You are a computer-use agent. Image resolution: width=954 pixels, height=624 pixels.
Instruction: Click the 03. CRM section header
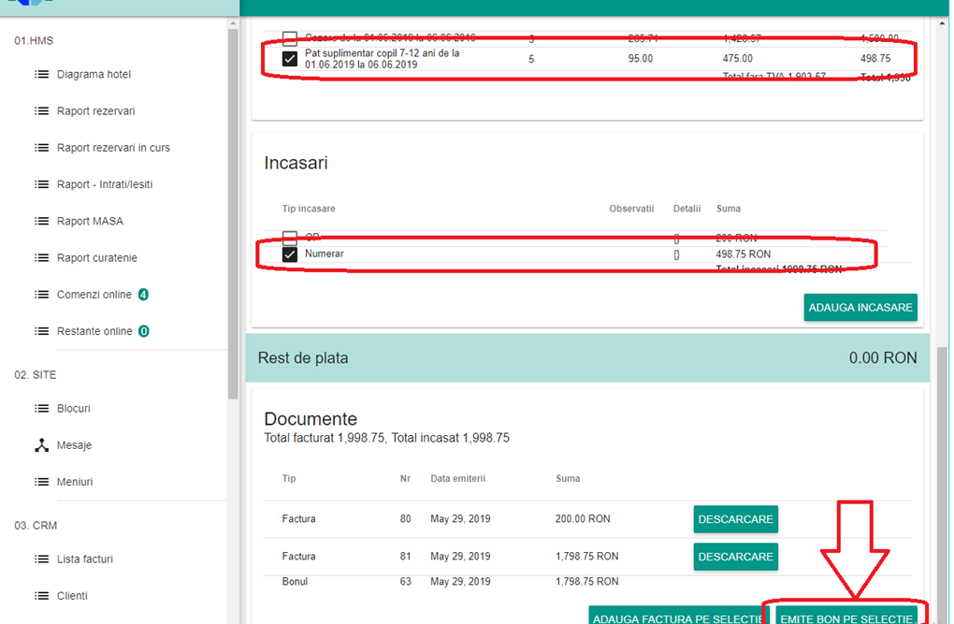click(36, 526)
